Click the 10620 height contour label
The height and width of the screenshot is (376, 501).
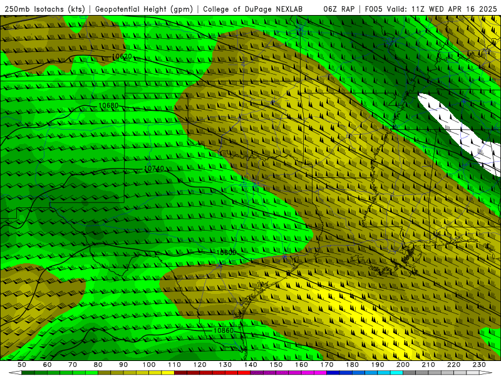click(121, 56)
